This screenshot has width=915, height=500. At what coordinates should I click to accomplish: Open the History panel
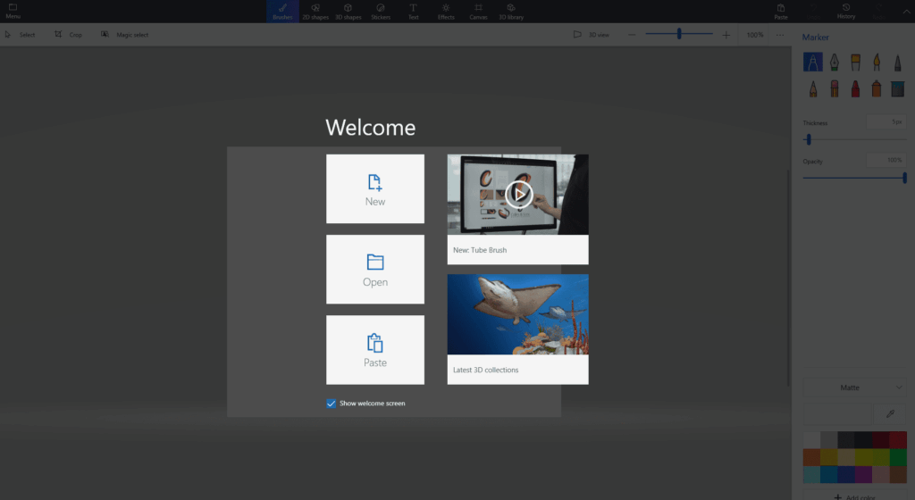(846, 11)
